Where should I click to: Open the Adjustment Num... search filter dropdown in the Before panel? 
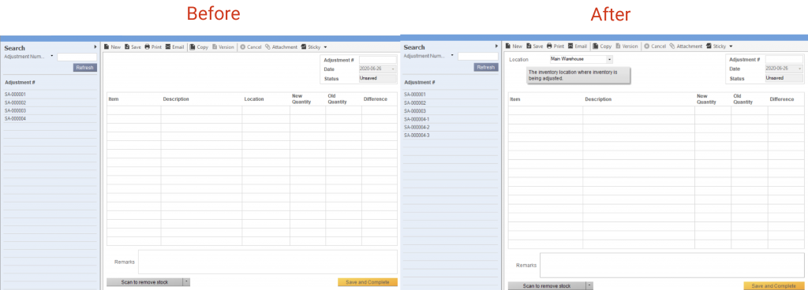(52, 56)
